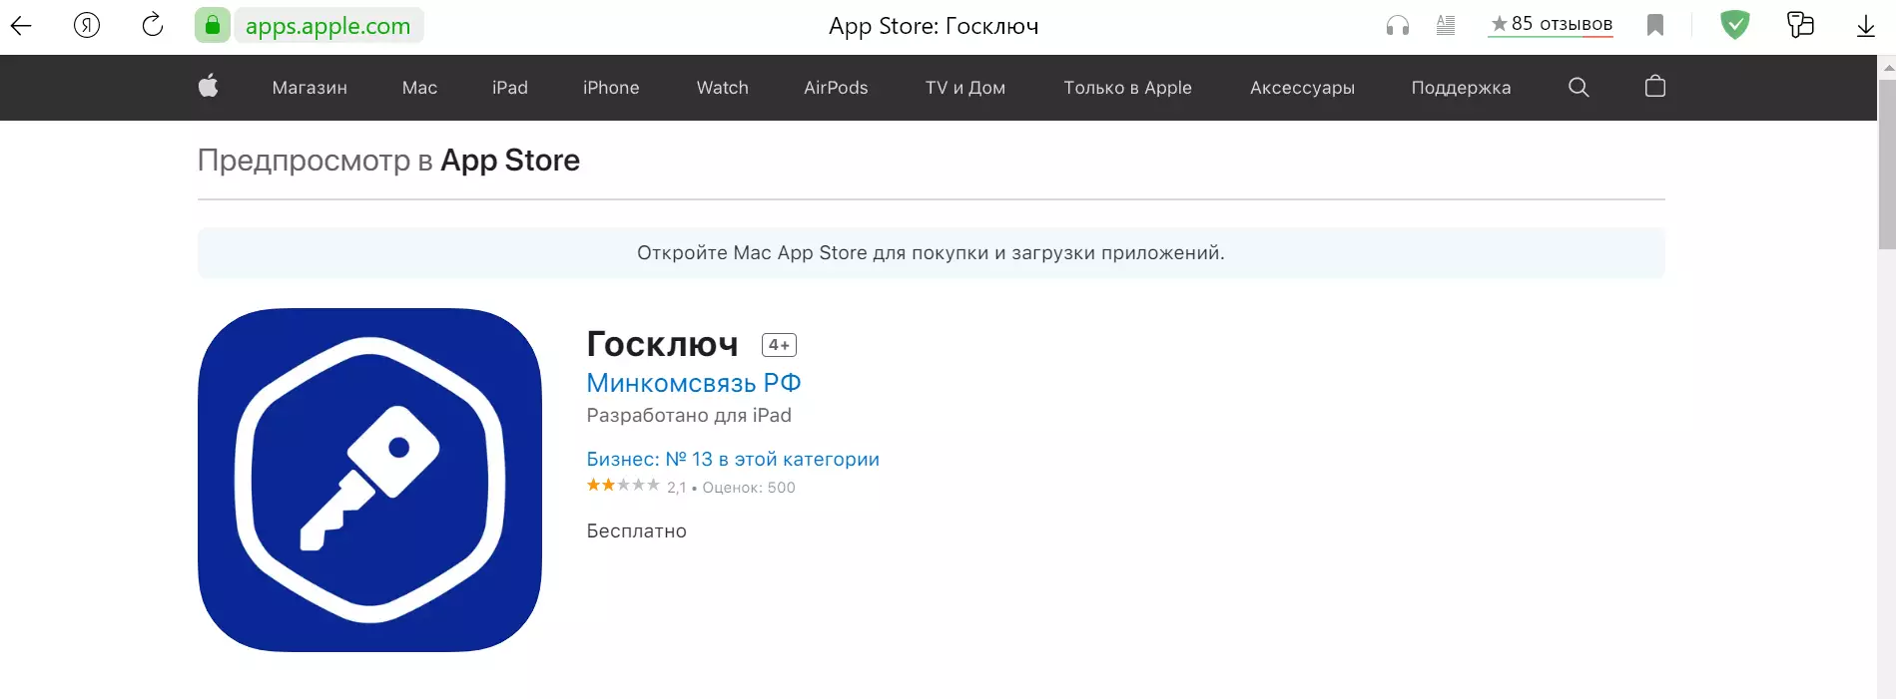The width and height of the screenshot is (1896, 699).
Task: Open Бизнес: № 13 category ranking link
Action: (x=733, y=459)
